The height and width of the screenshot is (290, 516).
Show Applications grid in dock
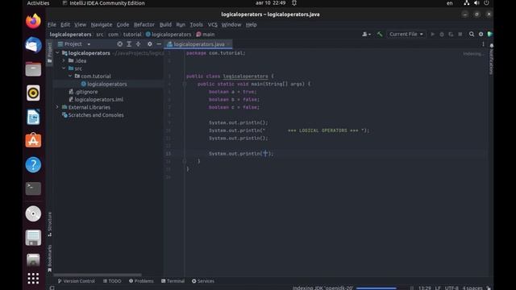pyautogui.click(x=33, y=278)
